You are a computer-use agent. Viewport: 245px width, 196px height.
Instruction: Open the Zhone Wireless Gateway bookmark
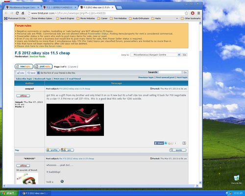pyautogui.click(x=41, y=19)
